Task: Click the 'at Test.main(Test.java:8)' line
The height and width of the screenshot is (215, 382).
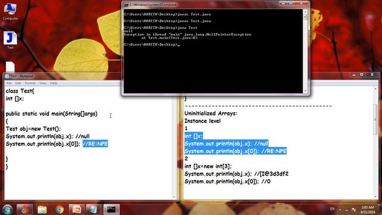Action: coord(170,38)
